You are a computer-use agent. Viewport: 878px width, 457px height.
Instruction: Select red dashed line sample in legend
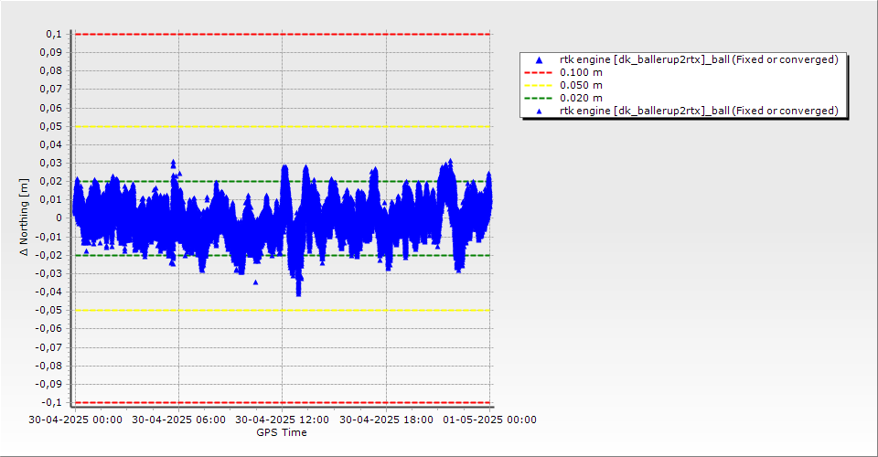pos(538,73)
